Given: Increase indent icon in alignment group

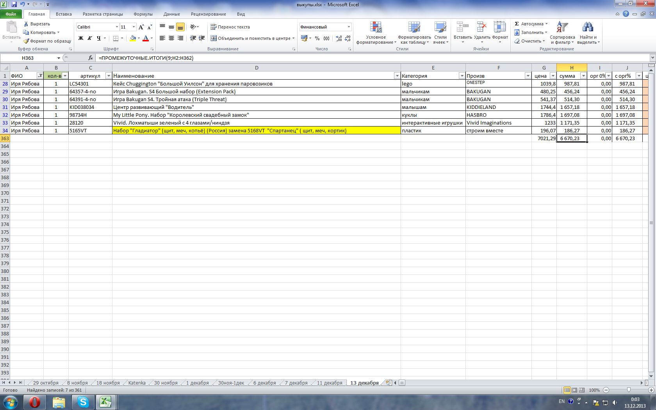Looking at the screenshot, I should [x=202, y=38].
